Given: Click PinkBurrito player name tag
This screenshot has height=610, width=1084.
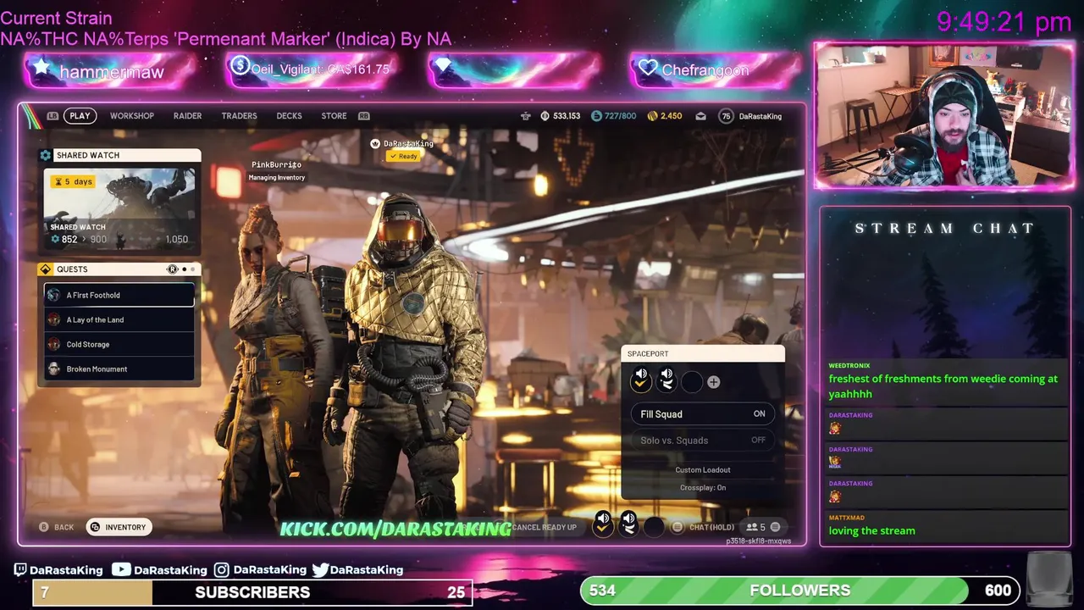Looking at the screenshot, I should click(x=276, y=164).
